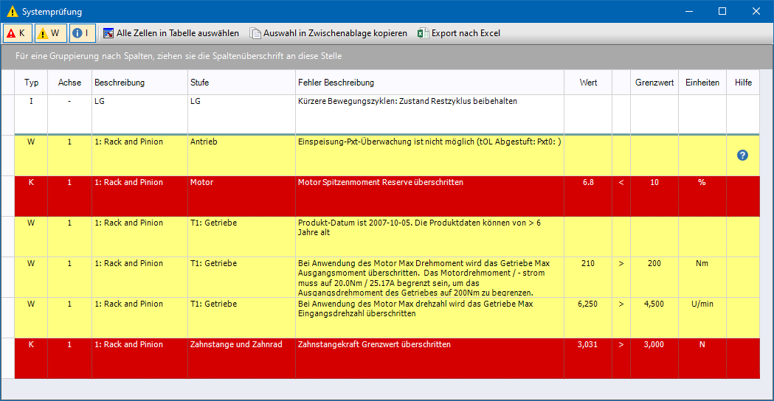774x401 pixels.
Task: Click the Systemprüfung title bar warning icon
Action: point(12,12)
